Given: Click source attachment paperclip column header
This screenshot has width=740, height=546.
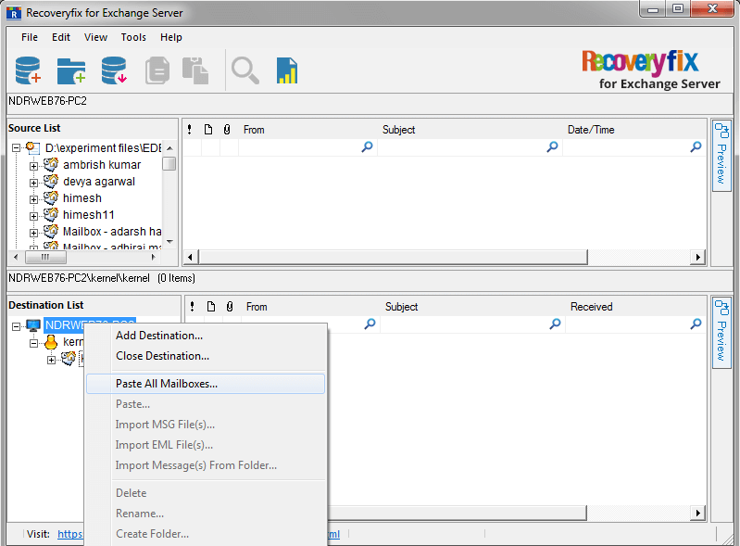Looking at the screenshot, I should click(x=227, y=130).
